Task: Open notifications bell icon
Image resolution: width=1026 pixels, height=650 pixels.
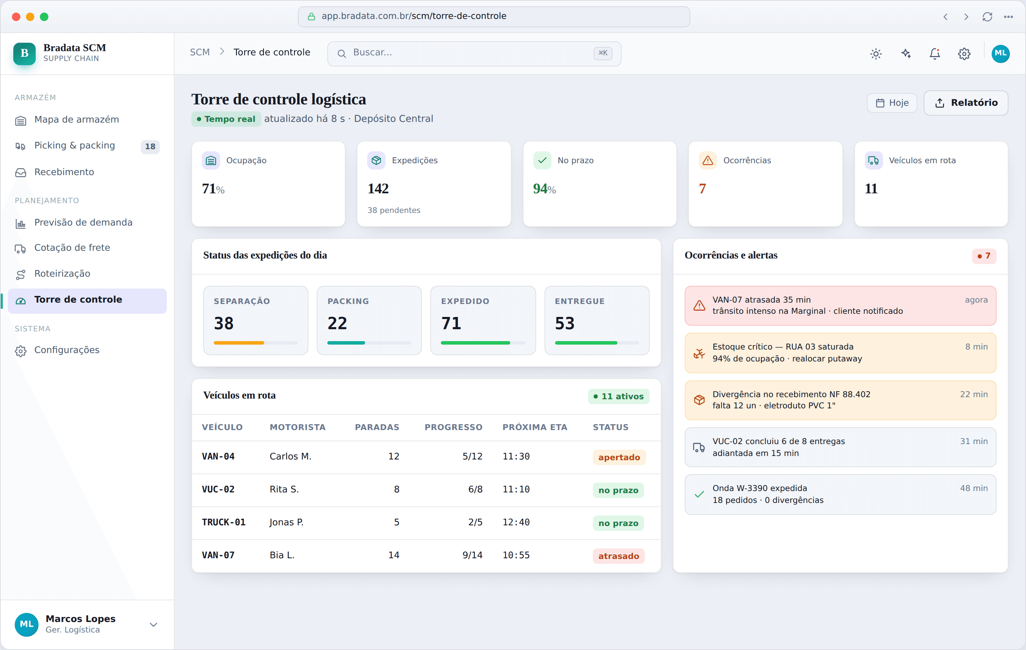Action: pyautogui.click(x=935, y=54)
